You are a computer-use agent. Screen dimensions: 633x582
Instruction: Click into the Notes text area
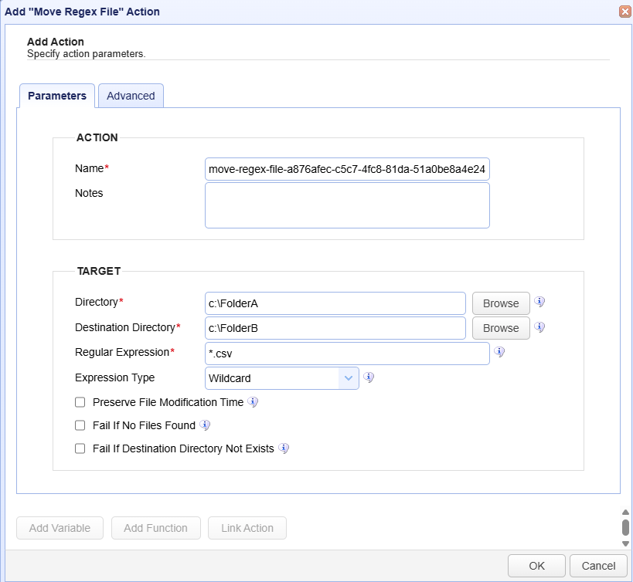pos(347,205)
